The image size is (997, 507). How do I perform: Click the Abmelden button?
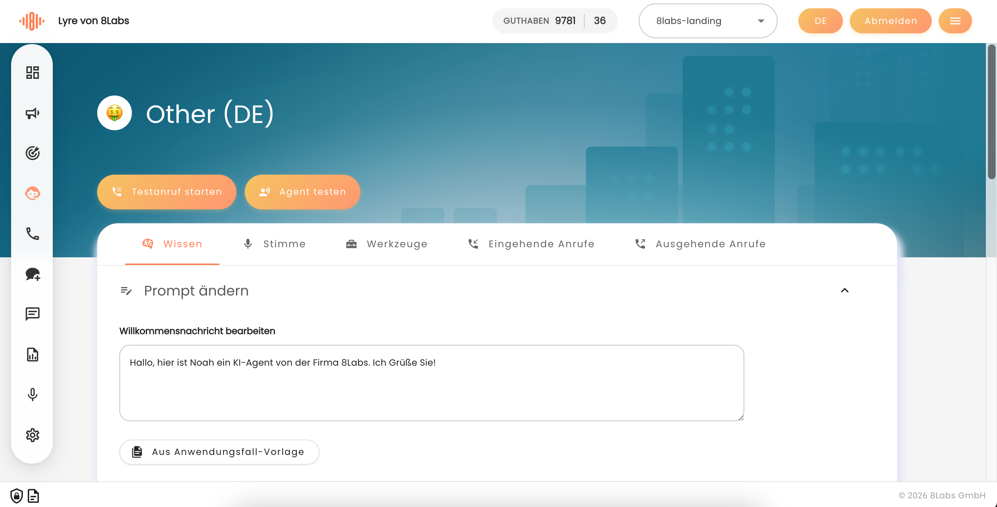[890, 21]
